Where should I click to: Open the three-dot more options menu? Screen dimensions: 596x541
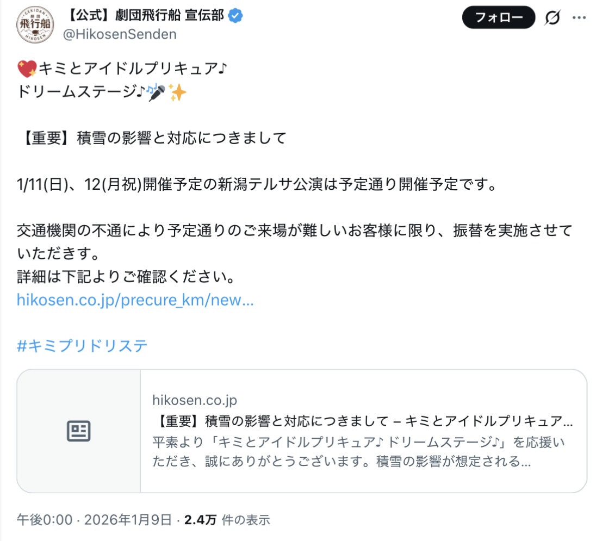pyautogui.click(x=579, y=17)
